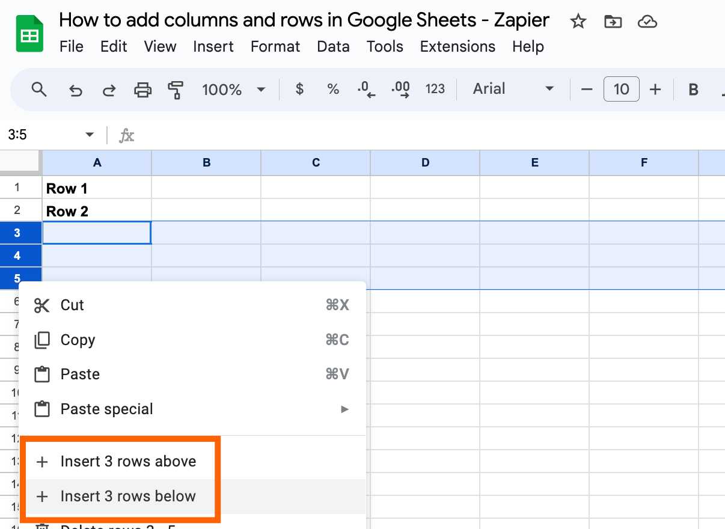The height and width of the screenshot is (529, 725).
Task: Open the File menu
Action: tap(72, 47)
